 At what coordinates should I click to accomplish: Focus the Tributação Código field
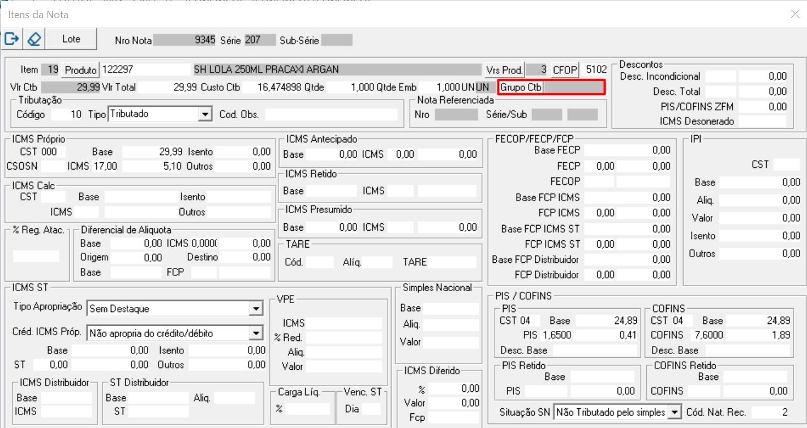point(67,114)
